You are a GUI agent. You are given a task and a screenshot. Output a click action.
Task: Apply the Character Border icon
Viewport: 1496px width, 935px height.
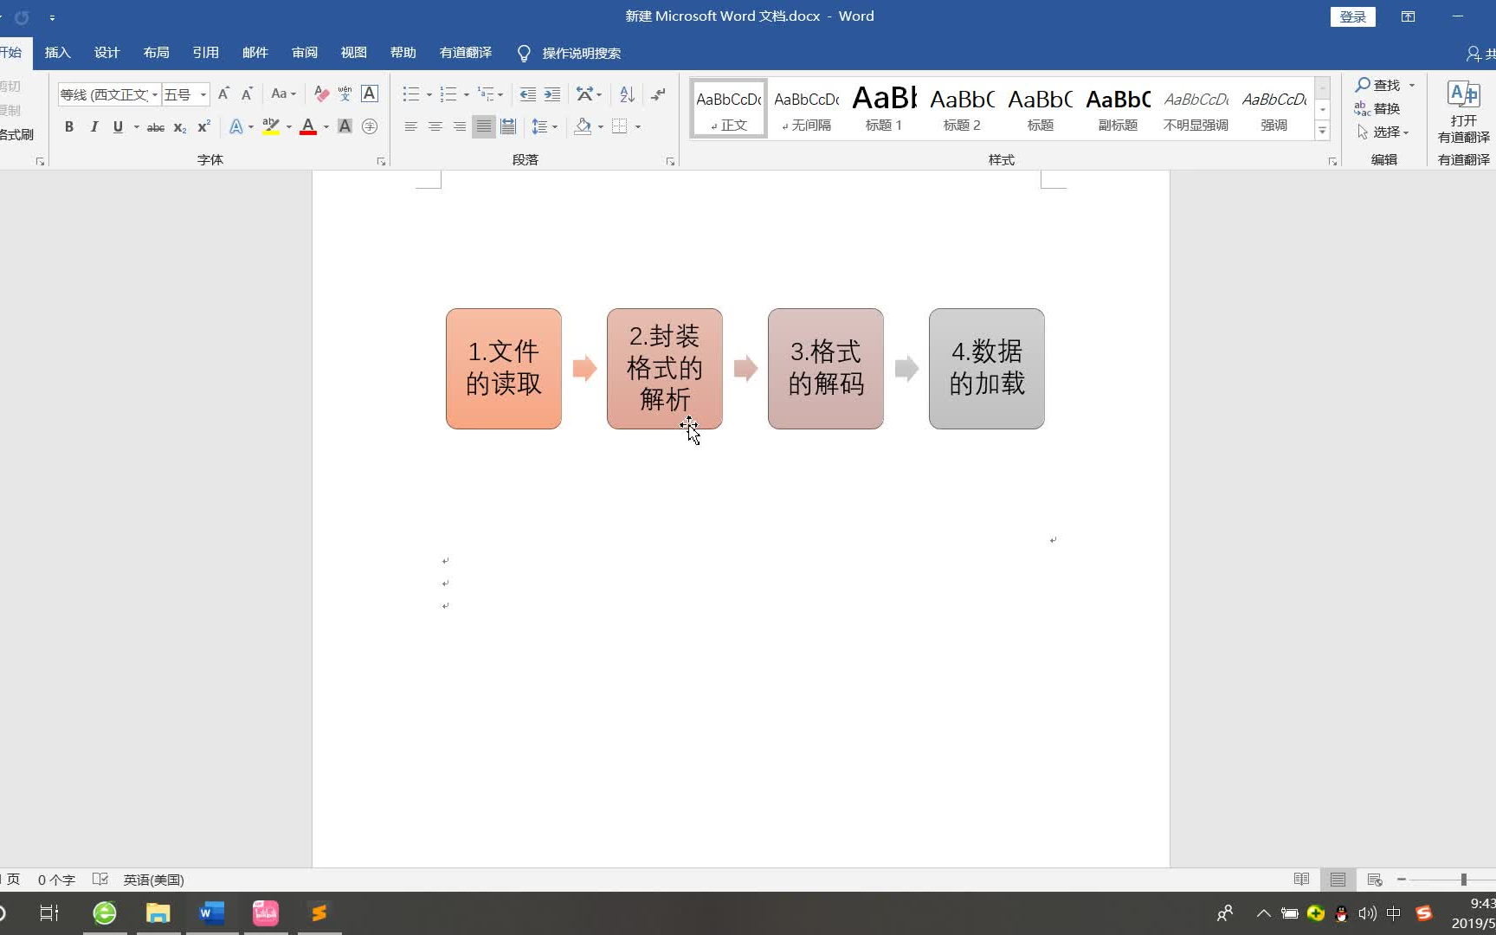point(370,93)
